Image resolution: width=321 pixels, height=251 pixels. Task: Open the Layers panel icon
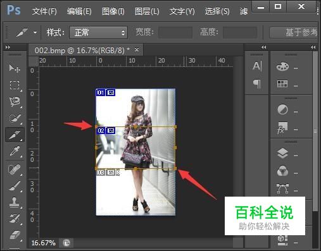point(282,153)
